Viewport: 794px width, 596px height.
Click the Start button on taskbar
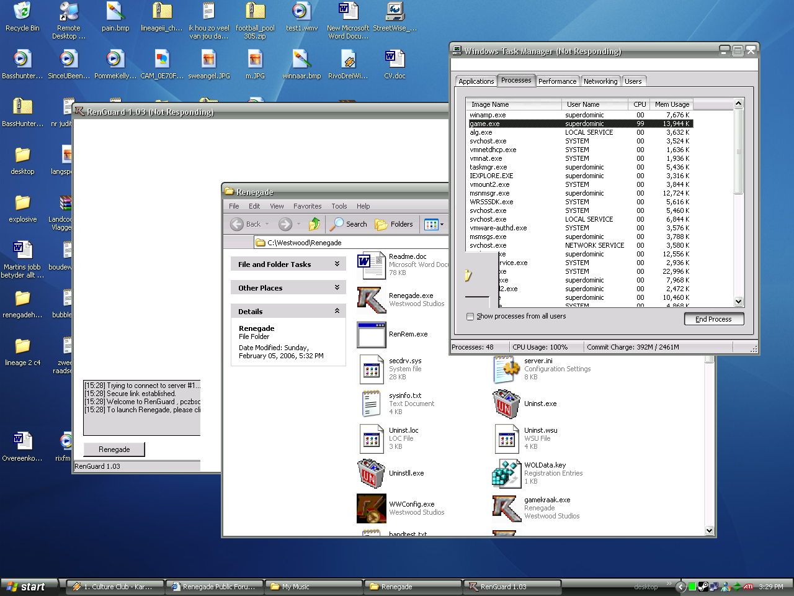(27, 587)
